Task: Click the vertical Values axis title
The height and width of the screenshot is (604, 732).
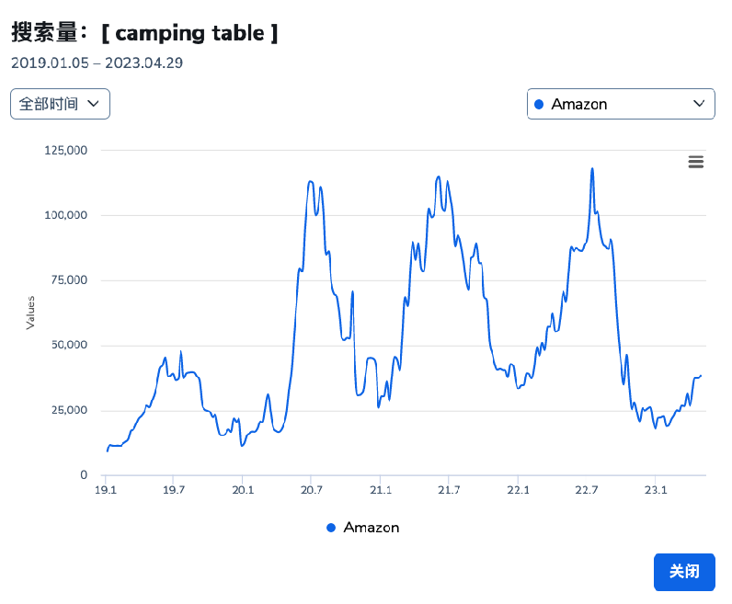Action: click(30, 313)
